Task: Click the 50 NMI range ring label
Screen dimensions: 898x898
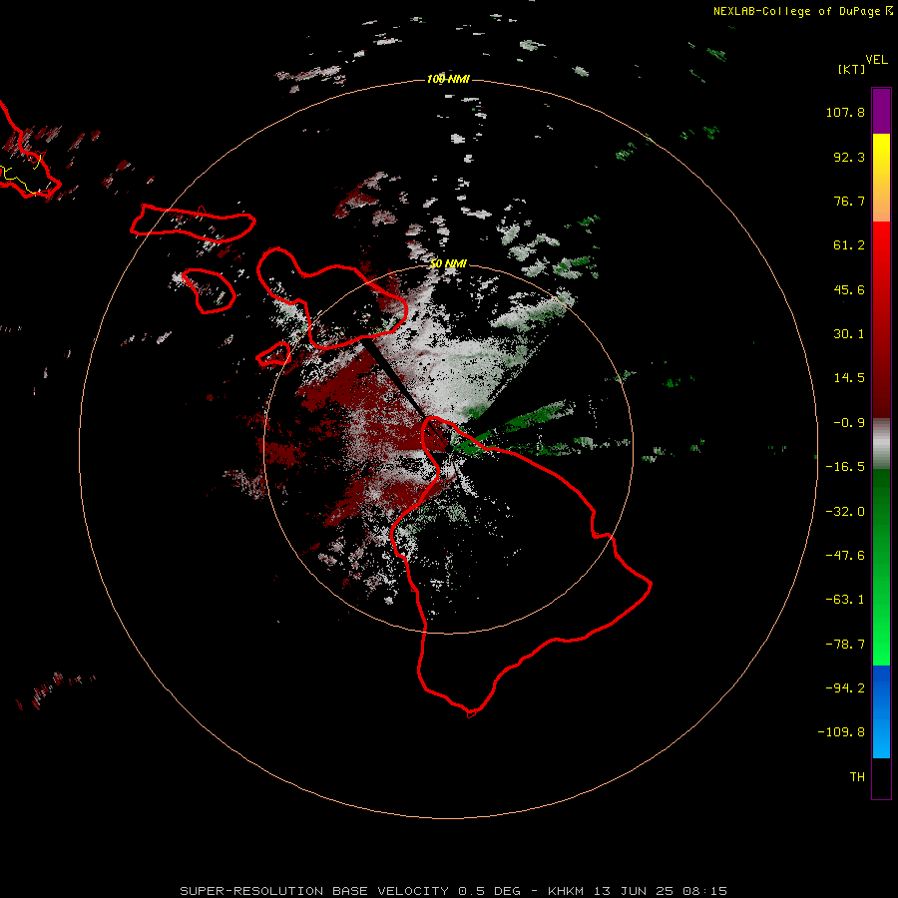Action: pos(448,263)
